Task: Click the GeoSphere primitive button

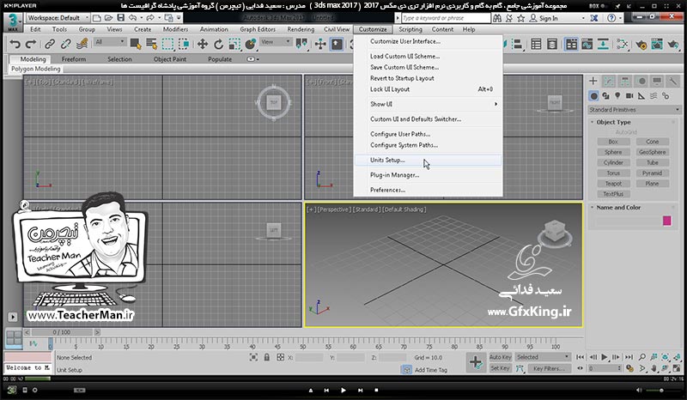Action: pyautogui.click(x=652, y=152)
